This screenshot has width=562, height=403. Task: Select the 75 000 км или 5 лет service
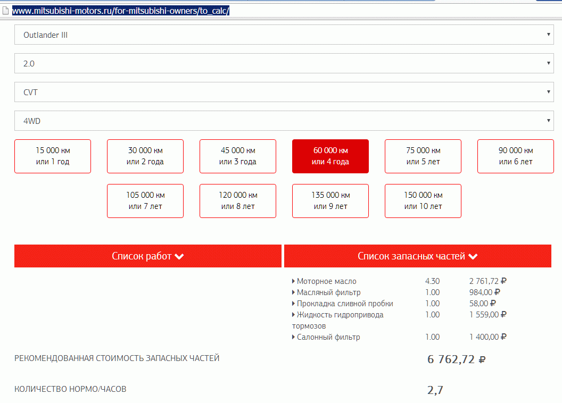423,156
